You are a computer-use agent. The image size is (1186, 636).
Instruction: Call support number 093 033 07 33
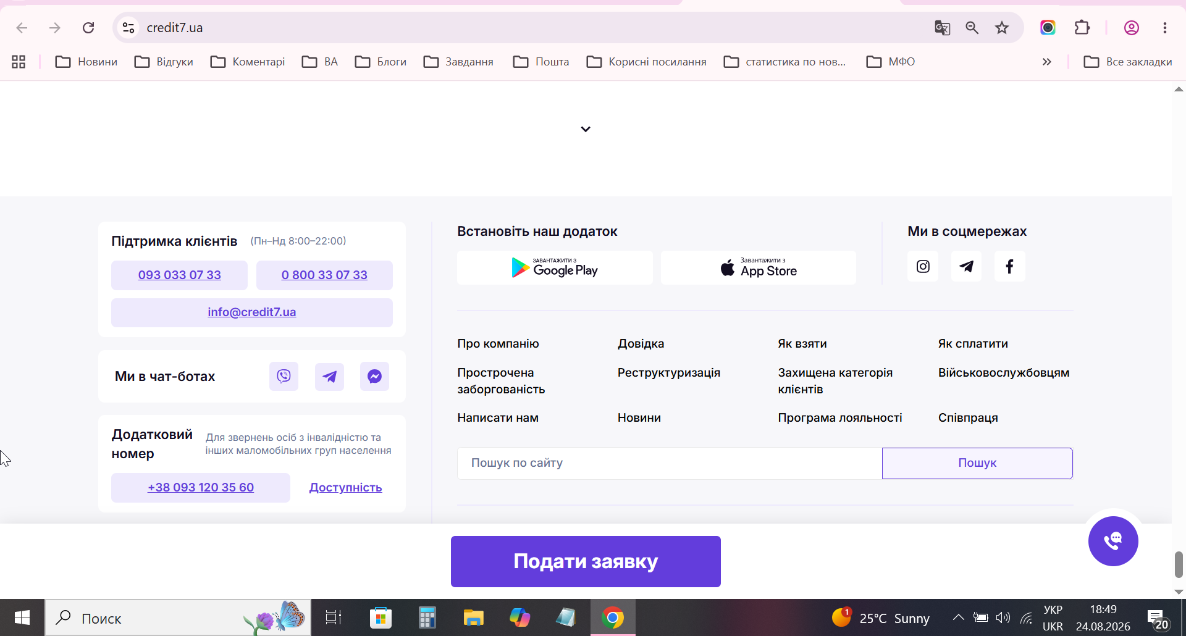click(179, 275)
